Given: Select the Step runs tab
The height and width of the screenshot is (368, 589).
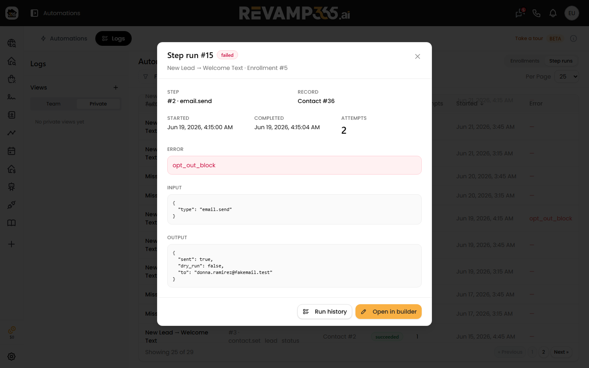Looking at the screenshot, I should coord(561,61).
